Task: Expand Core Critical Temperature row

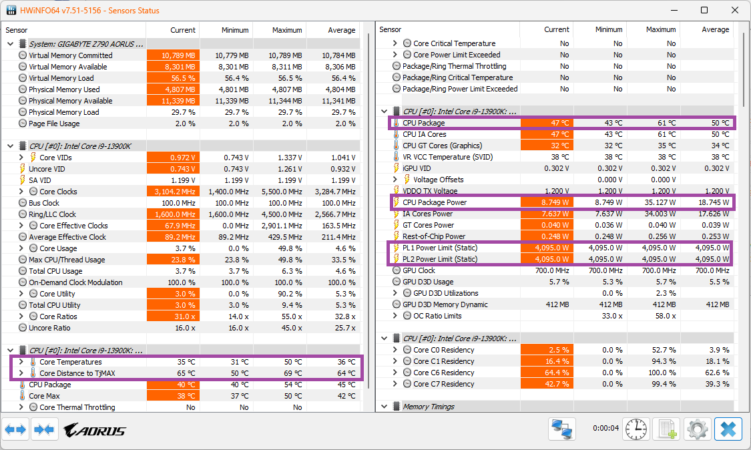Action: tap(395, 43)
